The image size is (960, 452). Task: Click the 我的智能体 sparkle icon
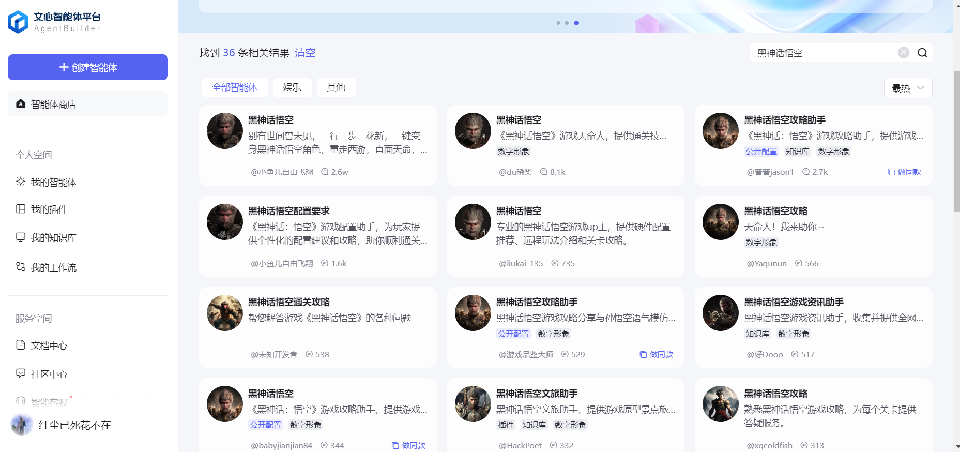pyautogui.click(x=21, y=182)
